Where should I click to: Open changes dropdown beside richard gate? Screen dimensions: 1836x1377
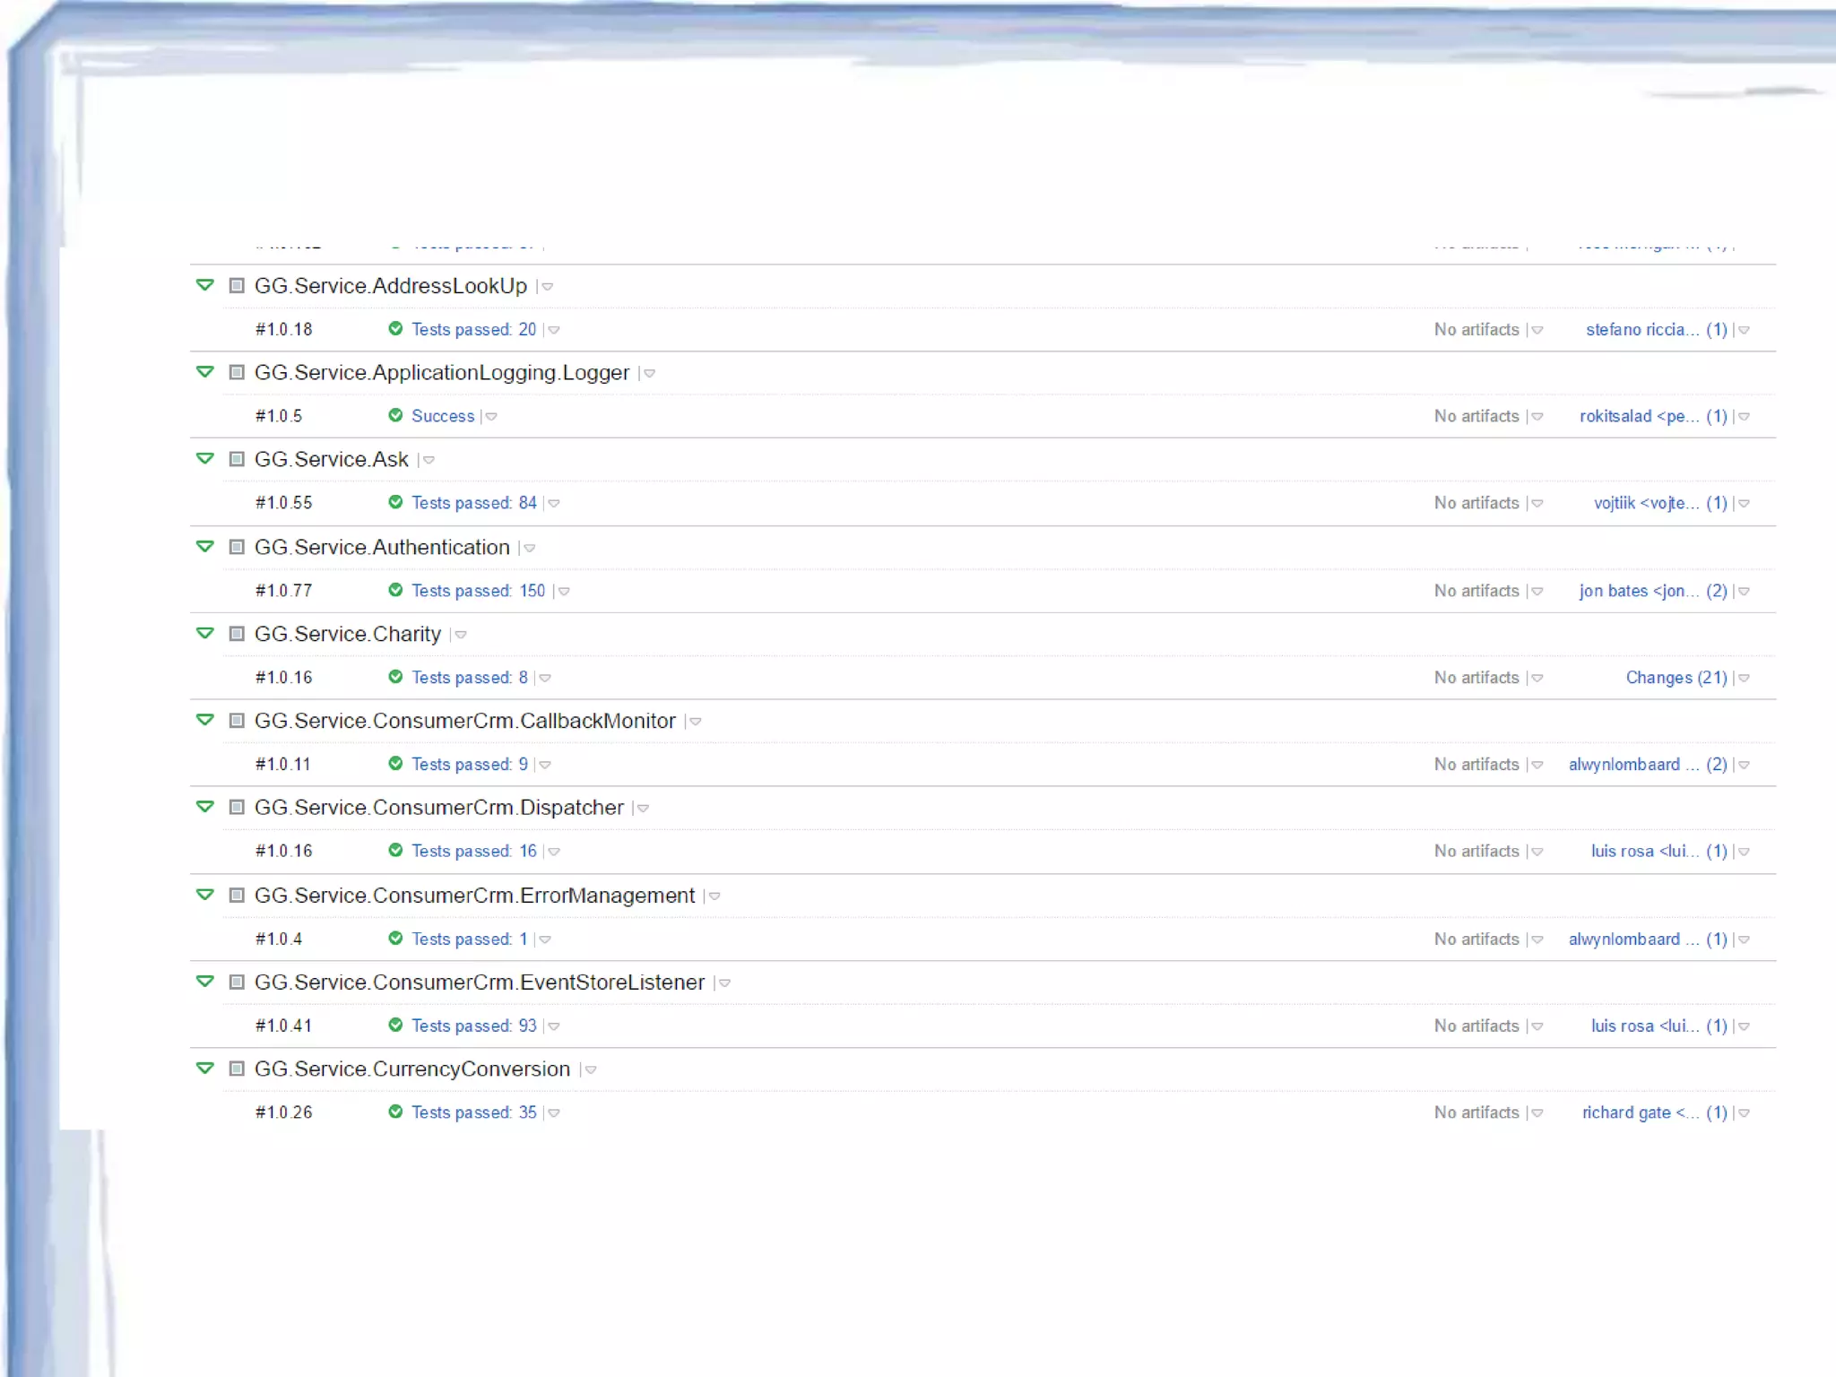click(1744, 1113)
